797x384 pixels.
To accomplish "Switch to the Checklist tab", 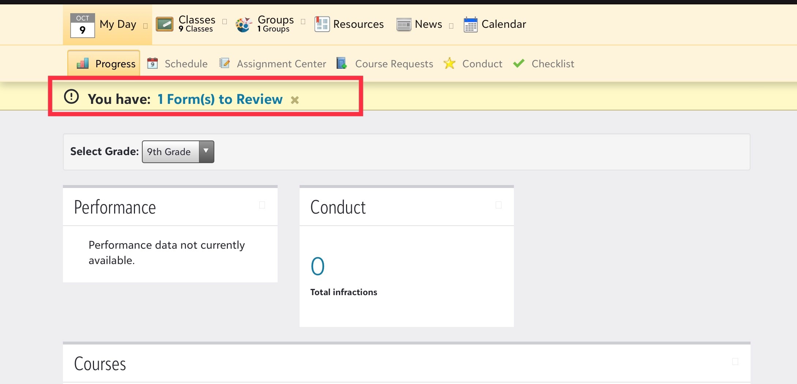I will tap(553, 64).
